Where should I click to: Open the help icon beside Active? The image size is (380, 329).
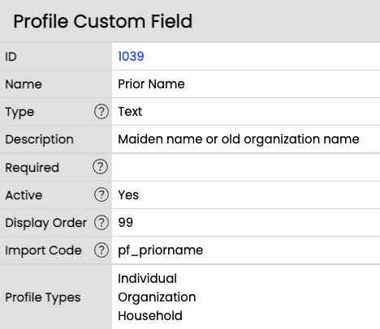click(101, 194)
